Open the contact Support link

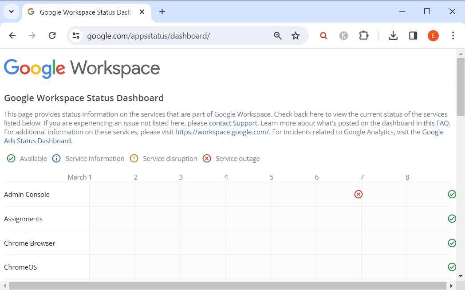click(233, 123)
